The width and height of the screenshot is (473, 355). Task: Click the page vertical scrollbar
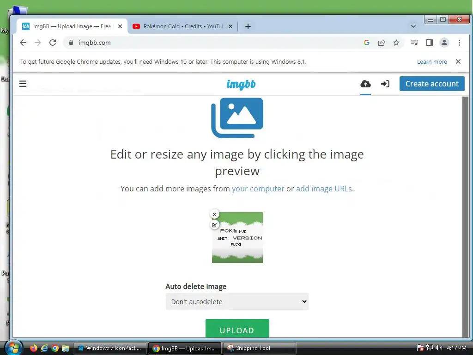(465, 217)
